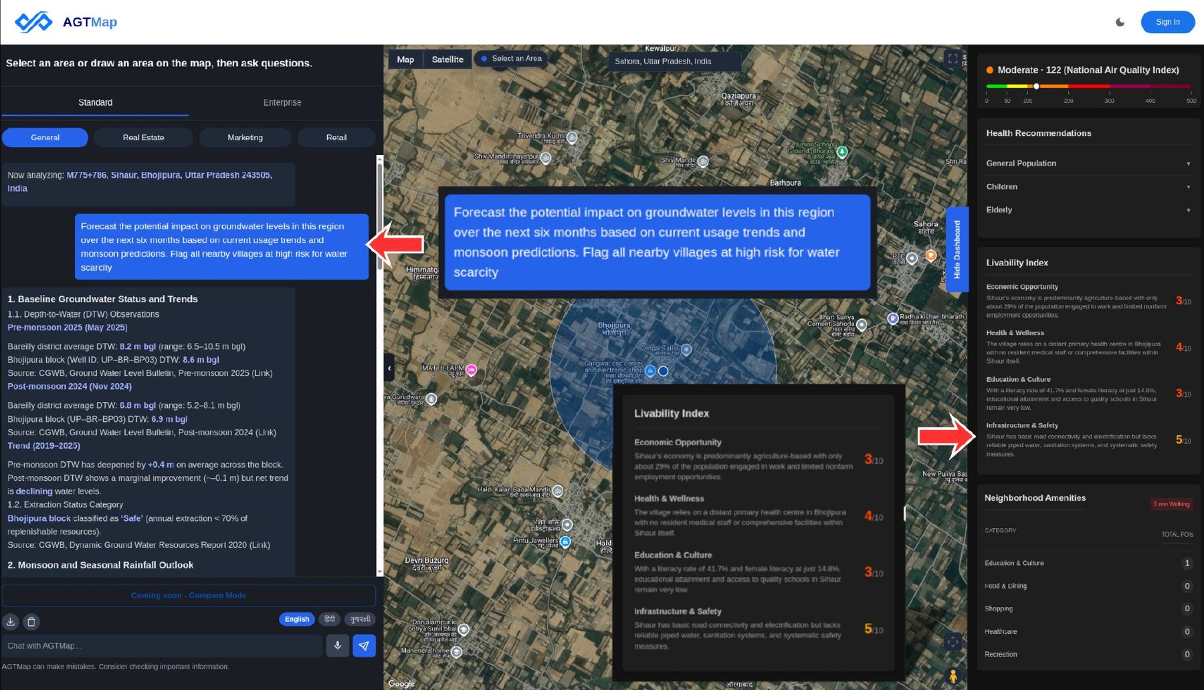Screen dimensions: 1204x690
Task: Delete chat with the trash icon
Action: [x=31, y=622]
